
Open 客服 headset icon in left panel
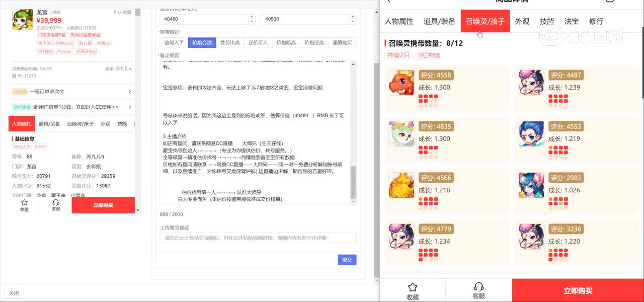[x=56, y=202]
